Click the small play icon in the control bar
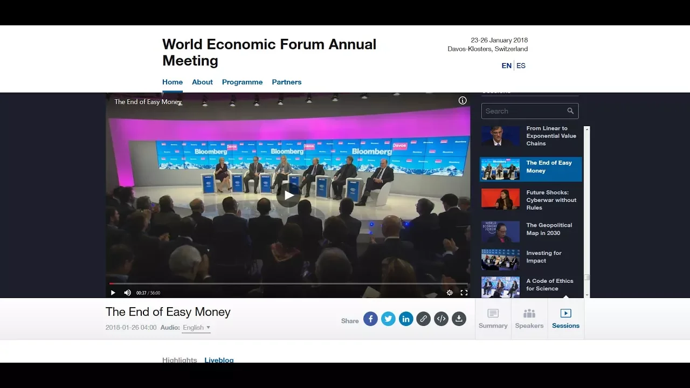The width and height of the screenshot is (690, 388). (x=113, y=293)
